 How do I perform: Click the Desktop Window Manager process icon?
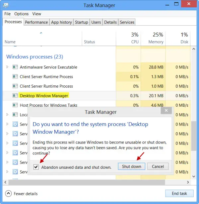[x=15, y=96]
